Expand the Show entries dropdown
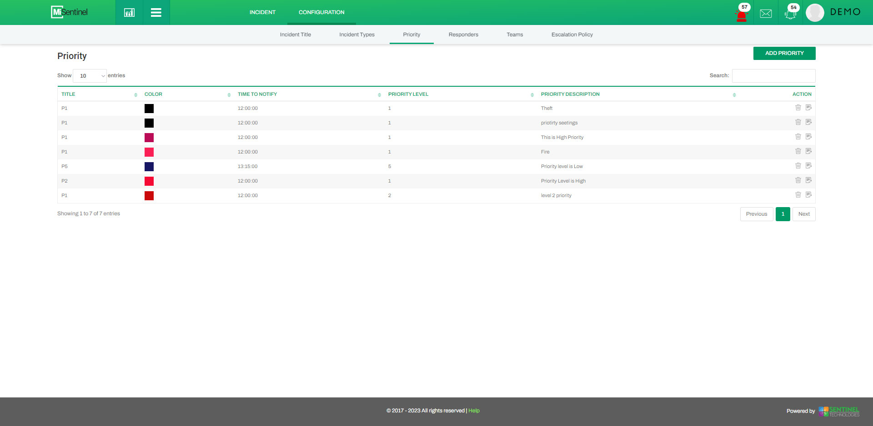The width and height of the screenshot is (873, 426). click(x=90, y=76)
